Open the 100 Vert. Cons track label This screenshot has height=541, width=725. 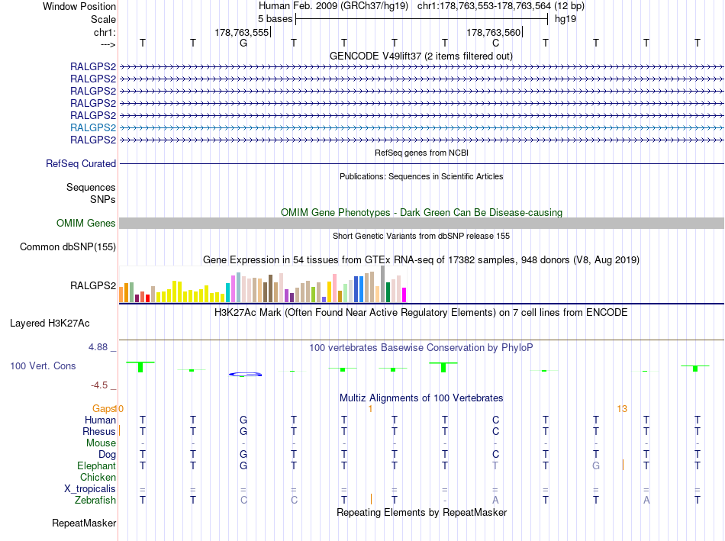point(43,365)
